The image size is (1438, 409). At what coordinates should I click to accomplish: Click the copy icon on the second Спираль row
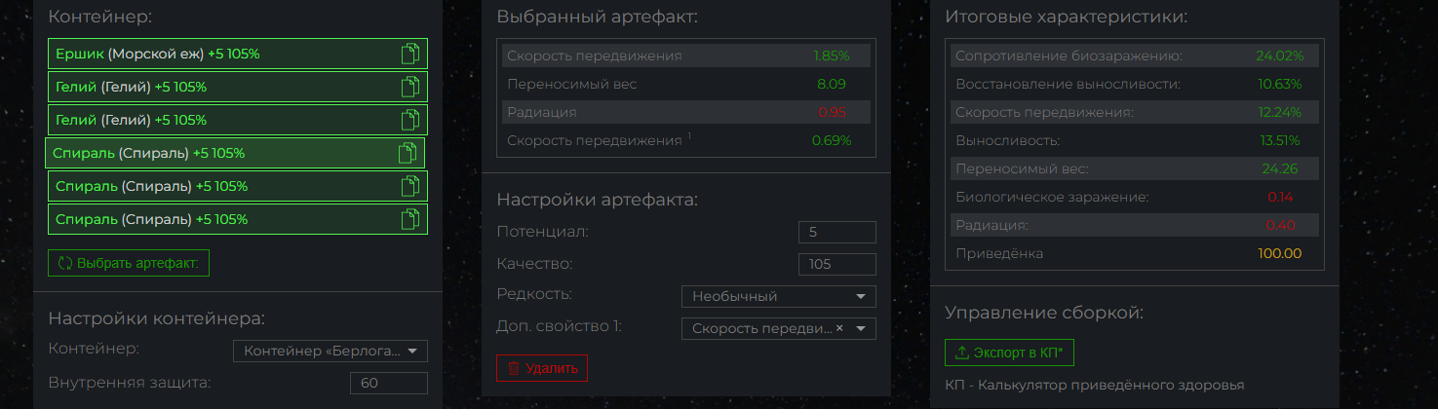pyautogui.click(x=409, y=187)
